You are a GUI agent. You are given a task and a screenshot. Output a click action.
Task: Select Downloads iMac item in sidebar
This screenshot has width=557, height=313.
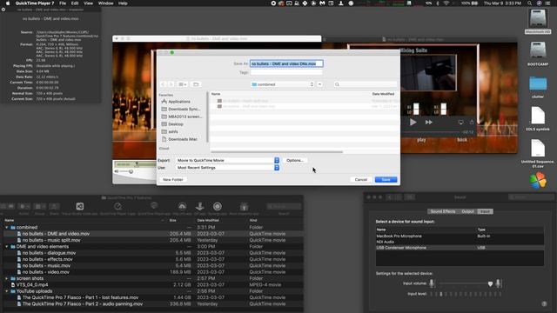[x=179, y=139]
